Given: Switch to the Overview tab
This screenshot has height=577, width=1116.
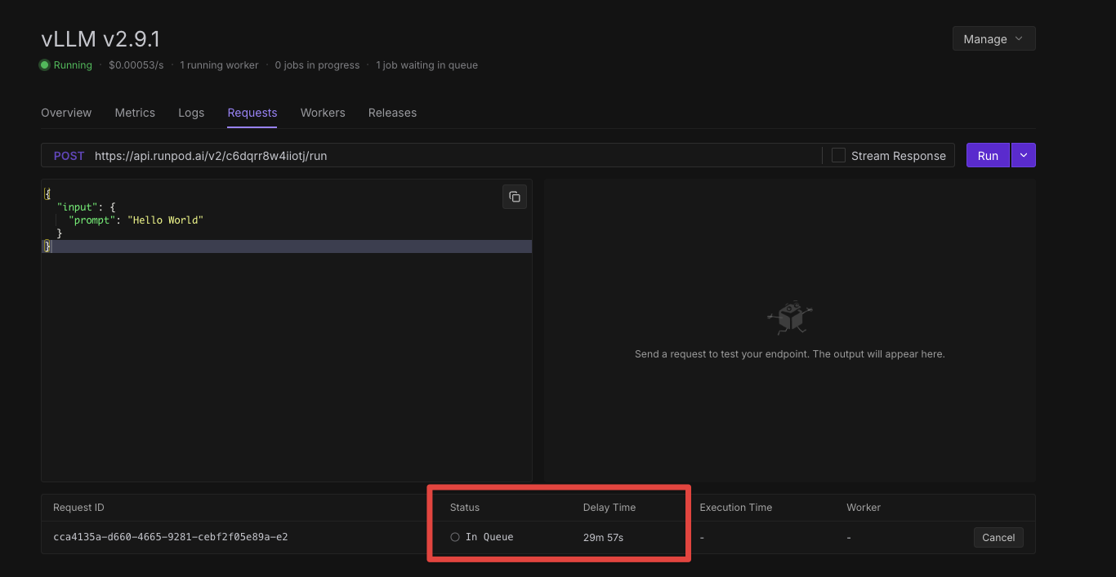Looking at the screenshot, I should (x=66, y=113).
